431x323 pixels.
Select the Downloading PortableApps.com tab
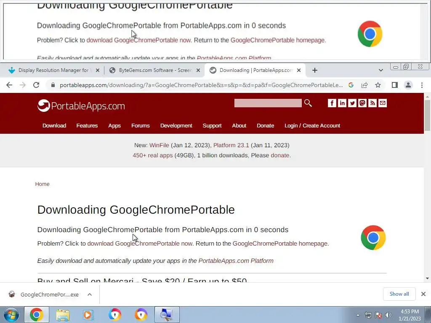(x=255, y=70)
